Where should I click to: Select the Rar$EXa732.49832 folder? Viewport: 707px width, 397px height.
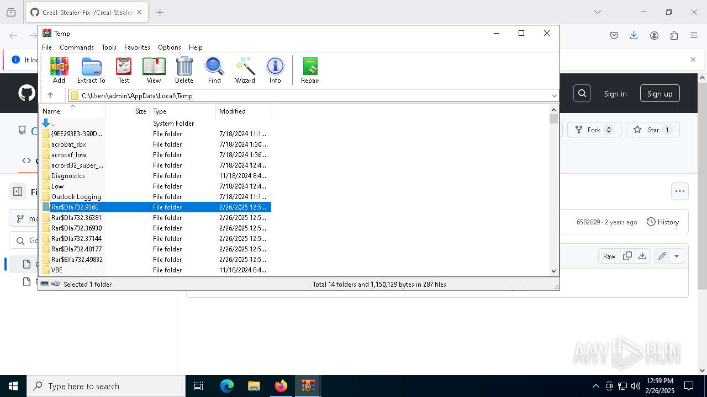(x=155, y=260)
